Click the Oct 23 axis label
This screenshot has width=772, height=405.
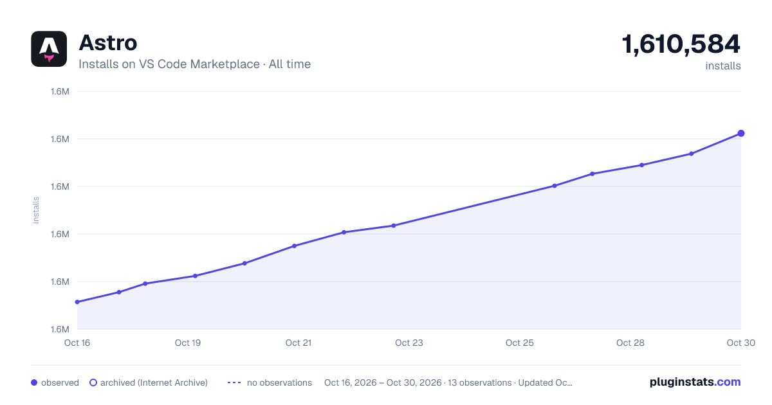coord(409,343)
